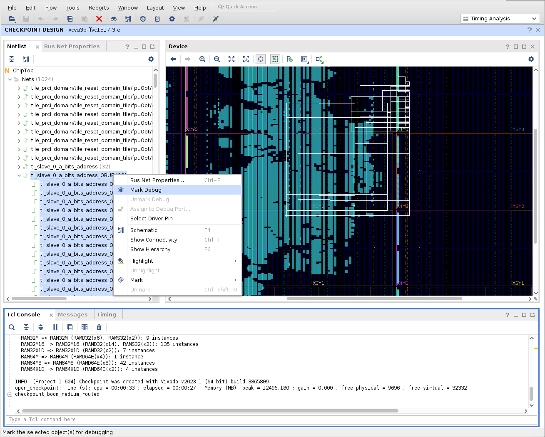
Task: Click the Device panel help question mark
Action: pyautogui.click(x=508, y=47)
